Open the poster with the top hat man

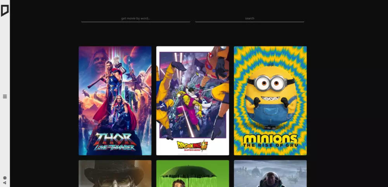(115, 173)
